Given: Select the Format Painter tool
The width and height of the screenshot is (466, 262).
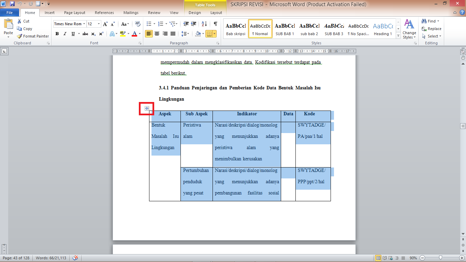Looking at the screenshot, I should coord(33,36).
